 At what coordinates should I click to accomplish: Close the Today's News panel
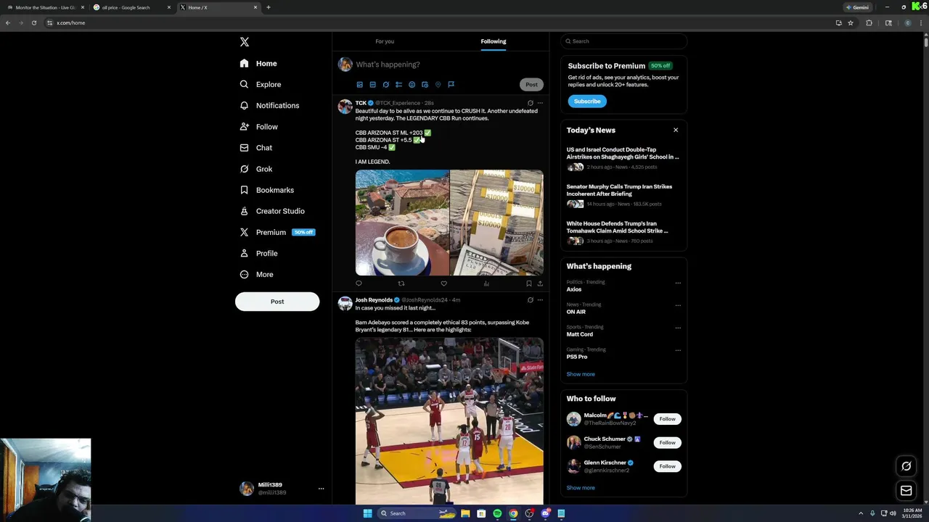(x=676, y=130)
